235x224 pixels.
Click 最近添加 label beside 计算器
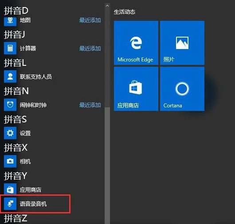pos(90,49)
